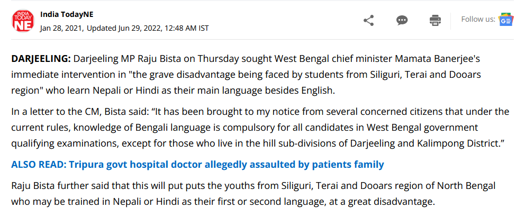
Task: Click the 'Updated Jun 29, 2022' timestamp
Action: (123, 28)
